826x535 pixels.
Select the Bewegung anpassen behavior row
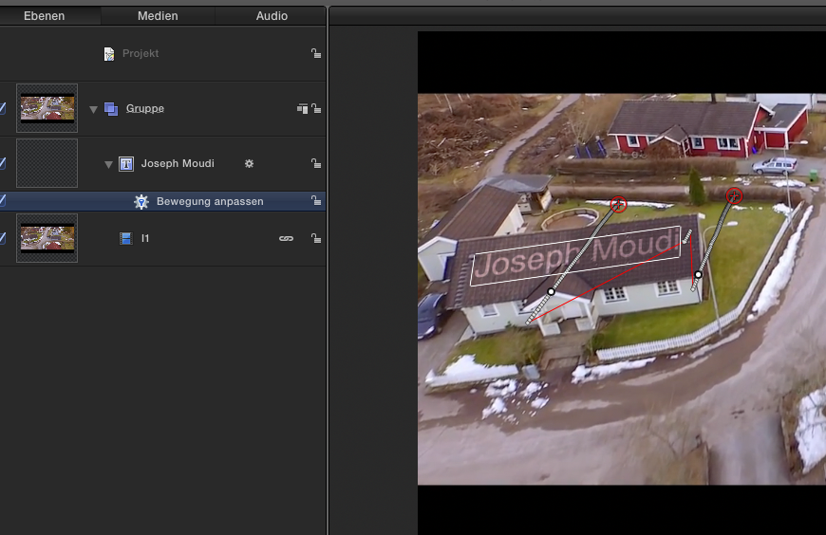pos(162,201)
